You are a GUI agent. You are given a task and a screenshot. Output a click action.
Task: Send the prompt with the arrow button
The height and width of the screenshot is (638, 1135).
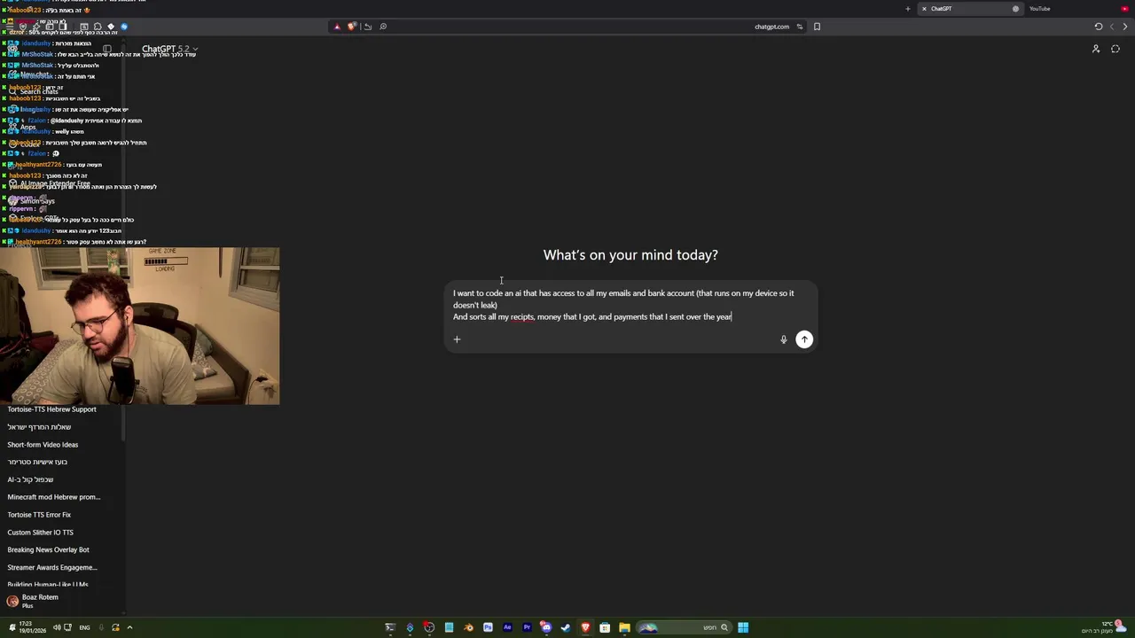(x=804, y=339)
